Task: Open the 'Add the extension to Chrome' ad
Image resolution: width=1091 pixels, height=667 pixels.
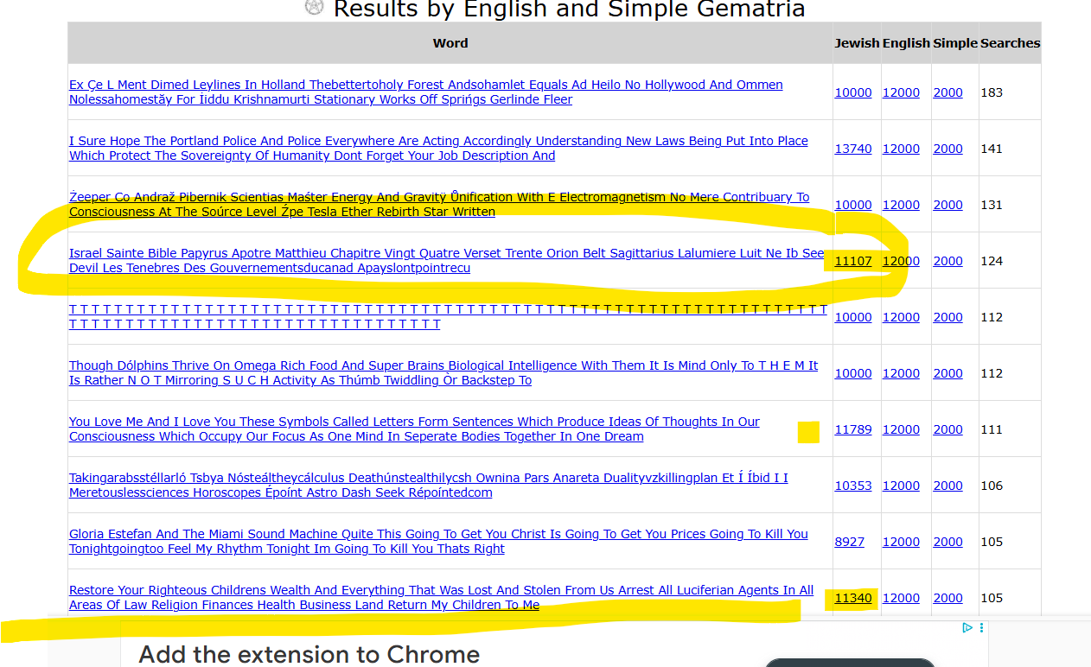Action: coord(309,654)
